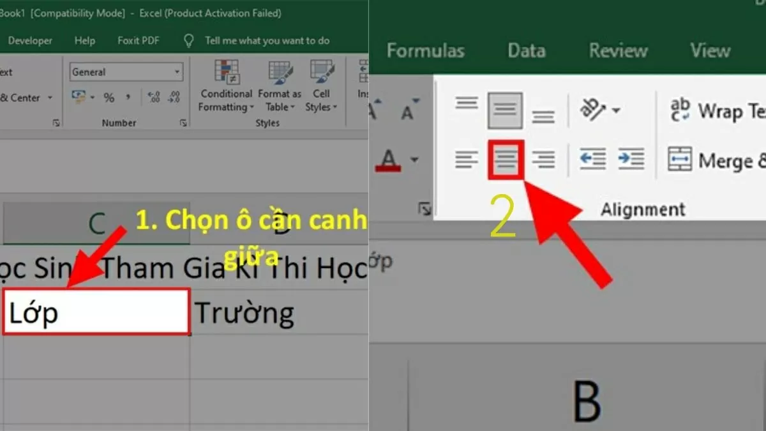Select the Percent Style icon
Screen dimensions: 766x431
(x=109, y=97)
